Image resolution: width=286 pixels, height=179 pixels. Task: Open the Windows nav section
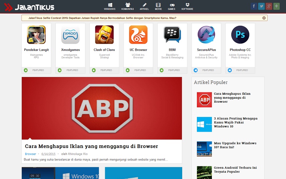coord(109,7)
